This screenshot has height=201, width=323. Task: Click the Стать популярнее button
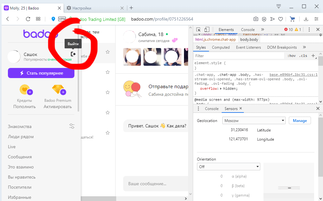pos(41,73)
